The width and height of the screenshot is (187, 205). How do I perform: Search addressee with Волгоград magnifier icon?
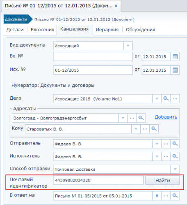(141, 118)
